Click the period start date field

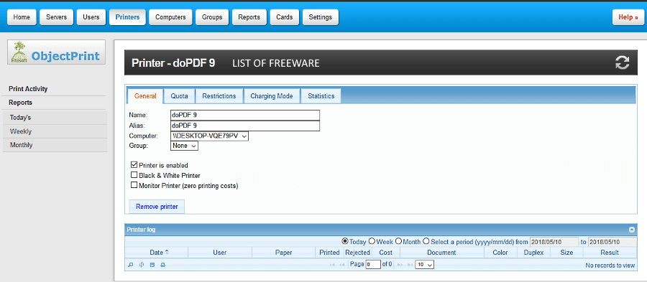pos(554,242)
